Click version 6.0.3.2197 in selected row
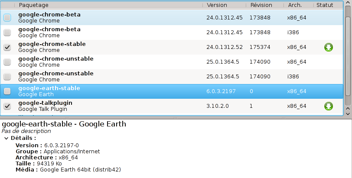The height and width of the screenshot is (178, 352). [221, 91]
